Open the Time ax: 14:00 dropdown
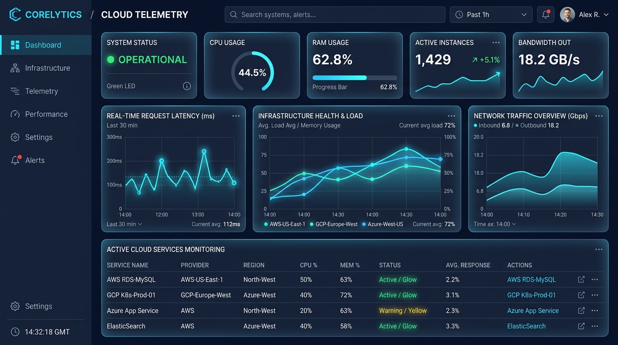The image size is (618, 345). (x=495, y=224)
